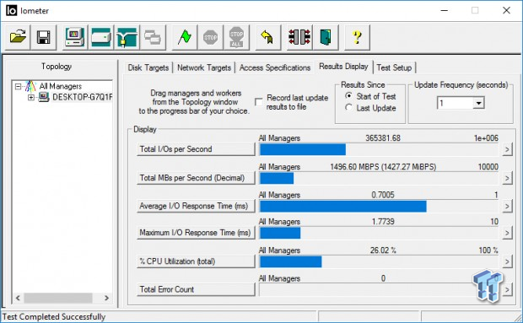Viewport: 523px width, 323px height.
Task: Click DESKTOP-G7Q1F computer icon in tree
Action: (x=43, y=97)
